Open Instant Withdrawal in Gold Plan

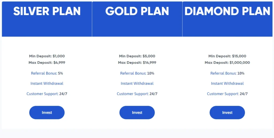pyautogui.click(x=137, y=83)
